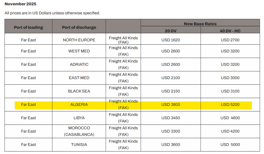264x154 pixels.
Task: Select the "40 DV - HC" column header
Action: click(x=230, y=31)
